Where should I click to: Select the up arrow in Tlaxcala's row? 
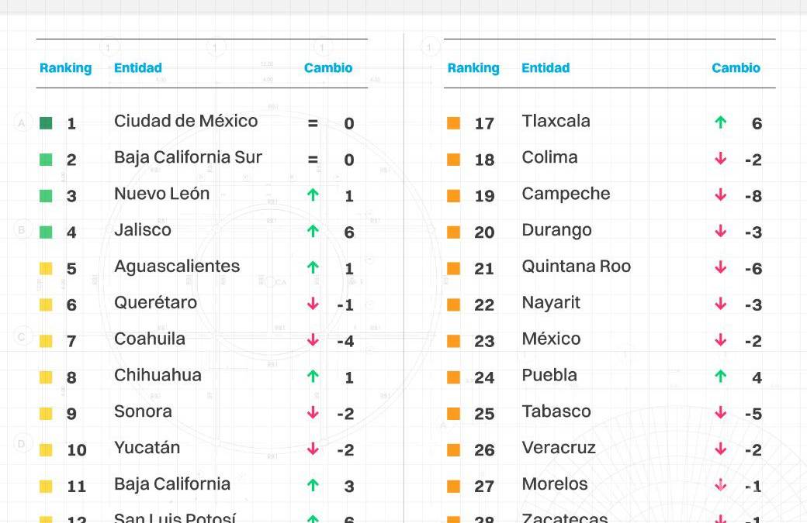(721, 122)
